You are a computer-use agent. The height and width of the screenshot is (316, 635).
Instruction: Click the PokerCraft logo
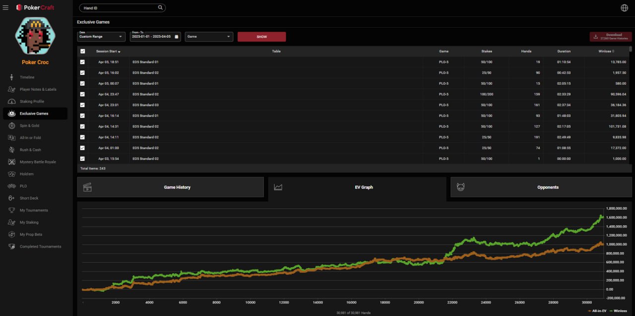pos(35,7)
